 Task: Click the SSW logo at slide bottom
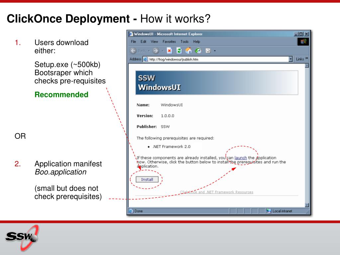tap(22, 238)
